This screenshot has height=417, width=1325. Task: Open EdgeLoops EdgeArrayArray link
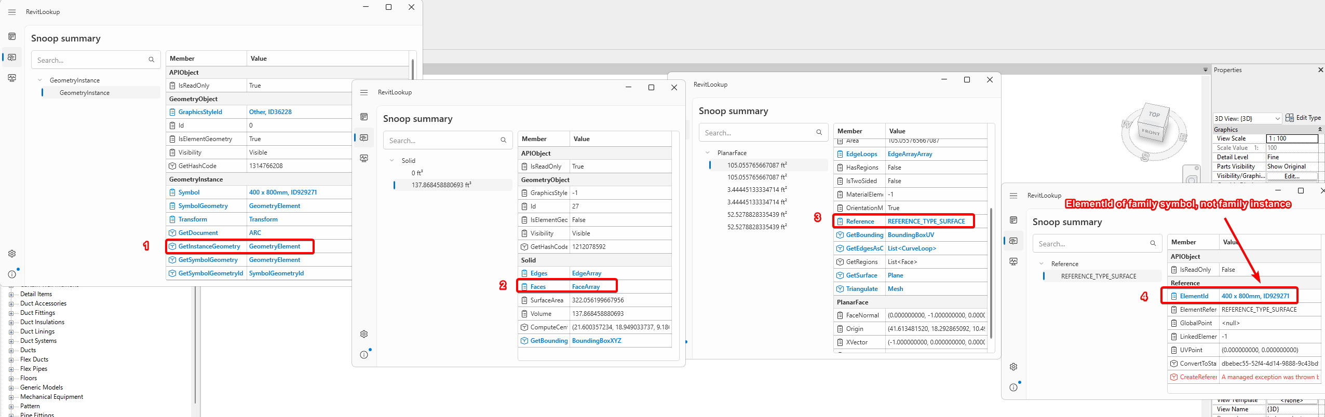pos(910,154)
